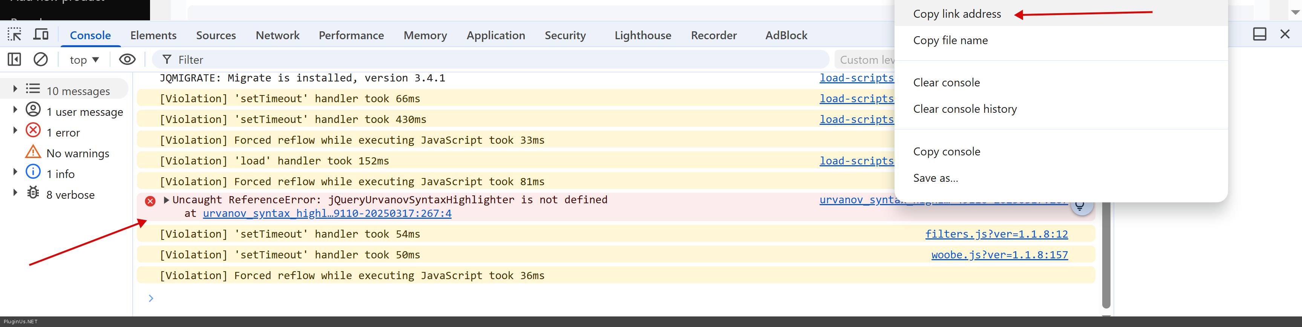Open the top context dropdown

tap(84, 60)
